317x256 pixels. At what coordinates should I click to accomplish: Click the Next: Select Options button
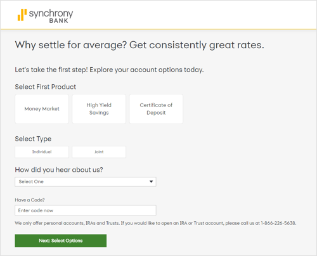click(61, 241)
